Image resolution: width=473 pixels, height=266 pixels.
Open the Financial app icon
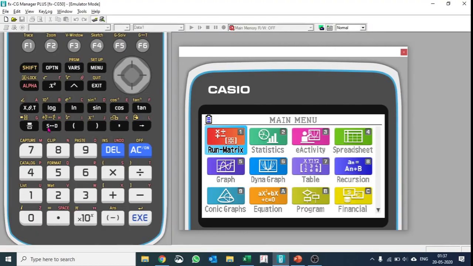click(x=353, y=200)
